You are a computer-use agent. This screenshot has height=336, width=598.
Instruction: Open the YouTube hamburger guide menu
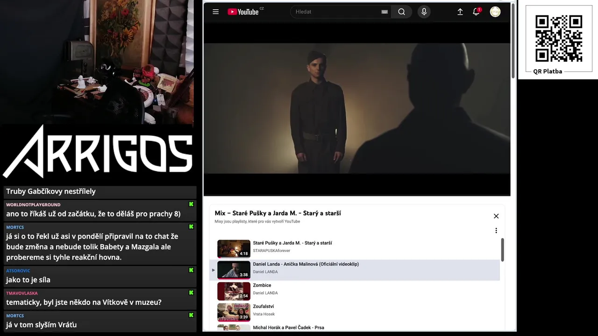click(x=215, y=12)
